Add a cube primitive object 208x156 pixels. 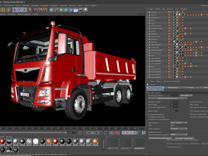coord(52,10)
